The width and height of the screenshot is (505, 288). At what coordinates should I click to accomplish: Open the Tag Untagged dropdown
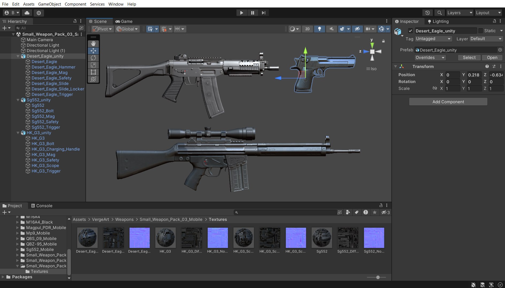click(433, 39)
